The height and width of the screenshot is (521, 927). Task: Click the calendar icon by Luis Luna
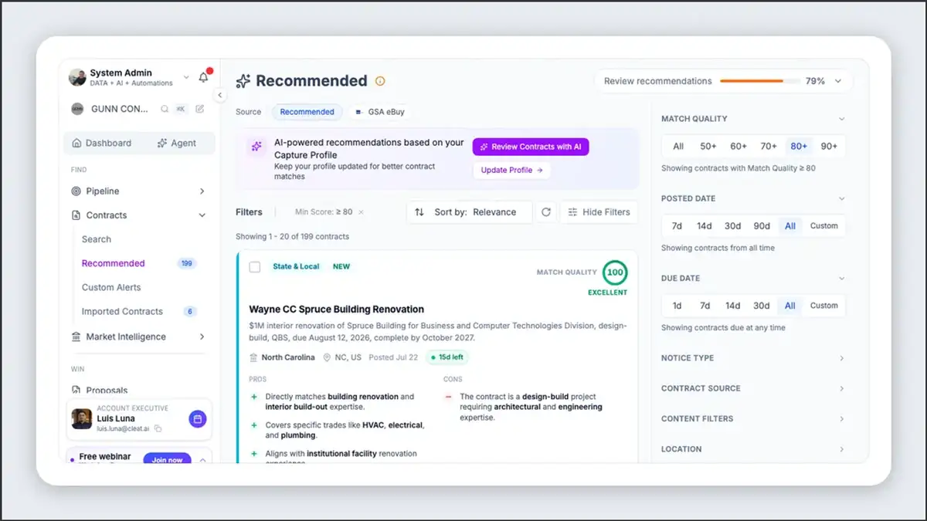[198, 419]
